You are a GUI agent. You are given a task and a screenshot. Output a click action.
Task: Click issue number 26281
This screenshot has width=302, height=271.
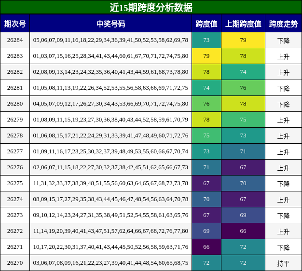pos(15,88)
